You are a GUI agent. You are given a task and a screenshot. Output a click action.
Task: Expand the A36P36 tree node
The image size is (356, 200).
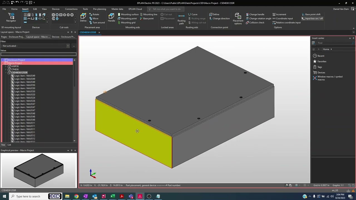[6, 66]
